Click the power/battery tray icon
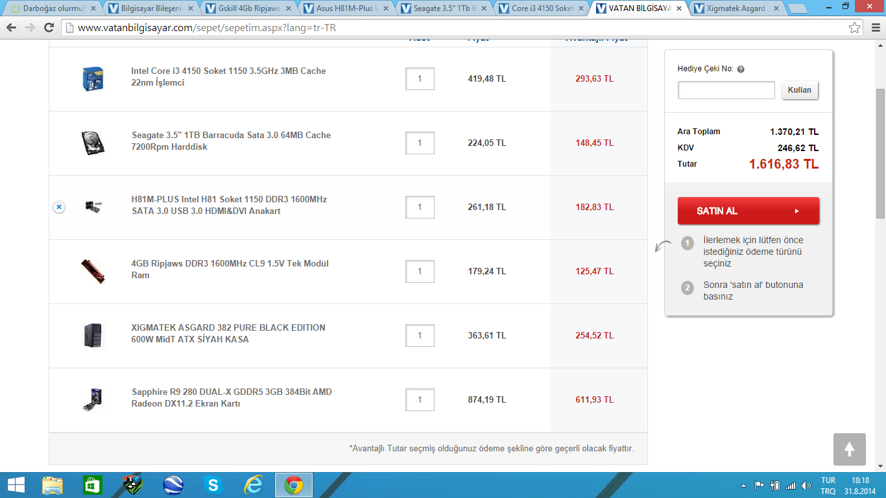This screenshot has width=886, height=498. point(774,486)
